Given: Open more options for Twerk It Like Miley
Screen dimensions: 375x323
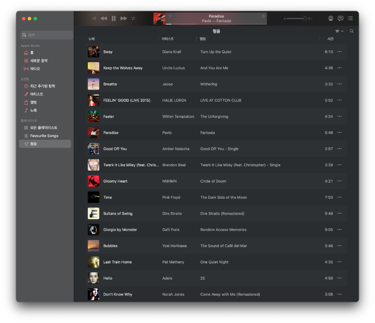Looking at the screenshot, I should coord(339,165).
